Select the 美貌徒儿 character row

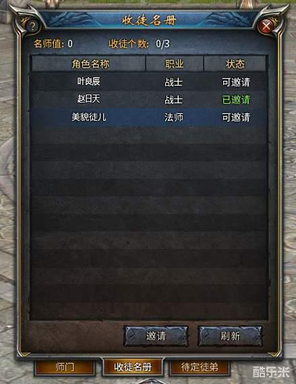pyautogui.click(x=148, y=117)
